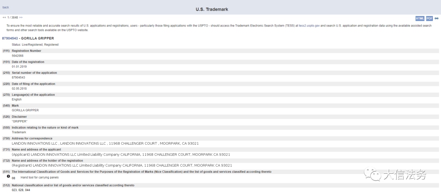Viewport: 441px width, 194px height.
Task: Click the Date of the registration label
Action: click(x=28, y=62)
